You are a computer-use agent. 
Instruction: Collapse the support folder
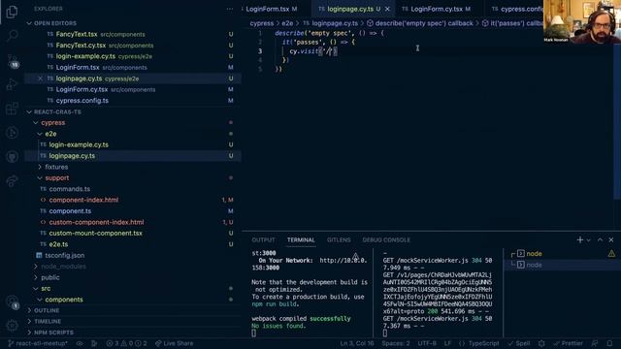point(56,178)
